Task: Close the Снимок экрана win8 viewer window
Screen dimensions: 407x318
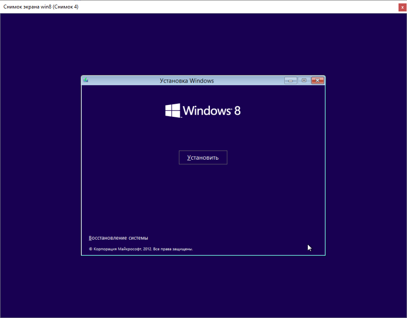Action: pos(402,7)
